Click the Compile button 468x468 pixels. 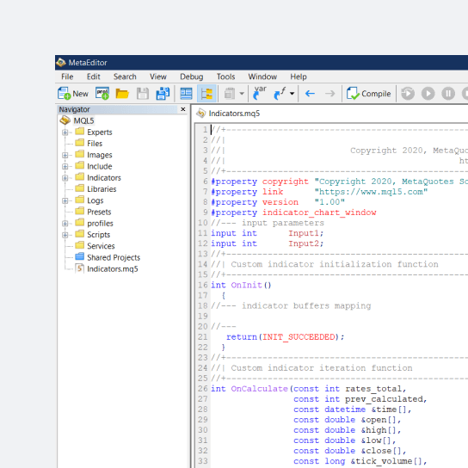coord(368,94)
